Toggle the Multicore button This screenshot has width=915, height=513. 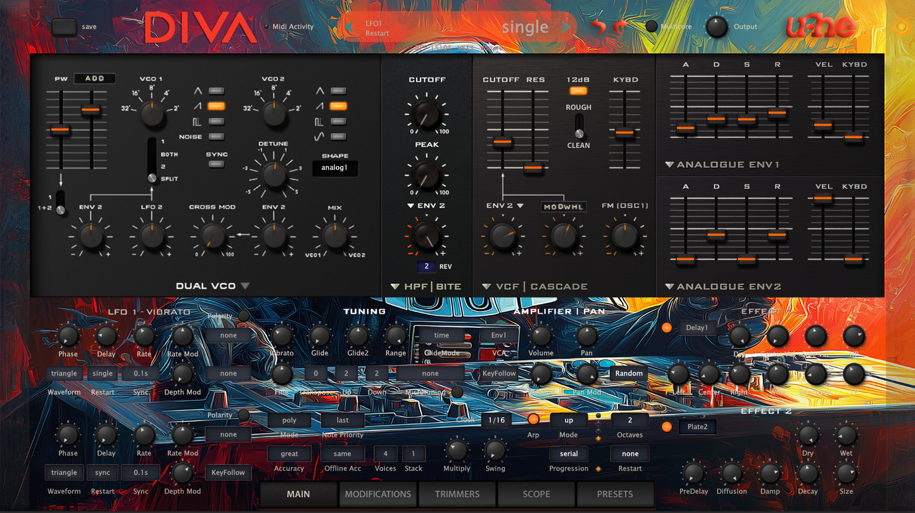[x=651, y=27]
